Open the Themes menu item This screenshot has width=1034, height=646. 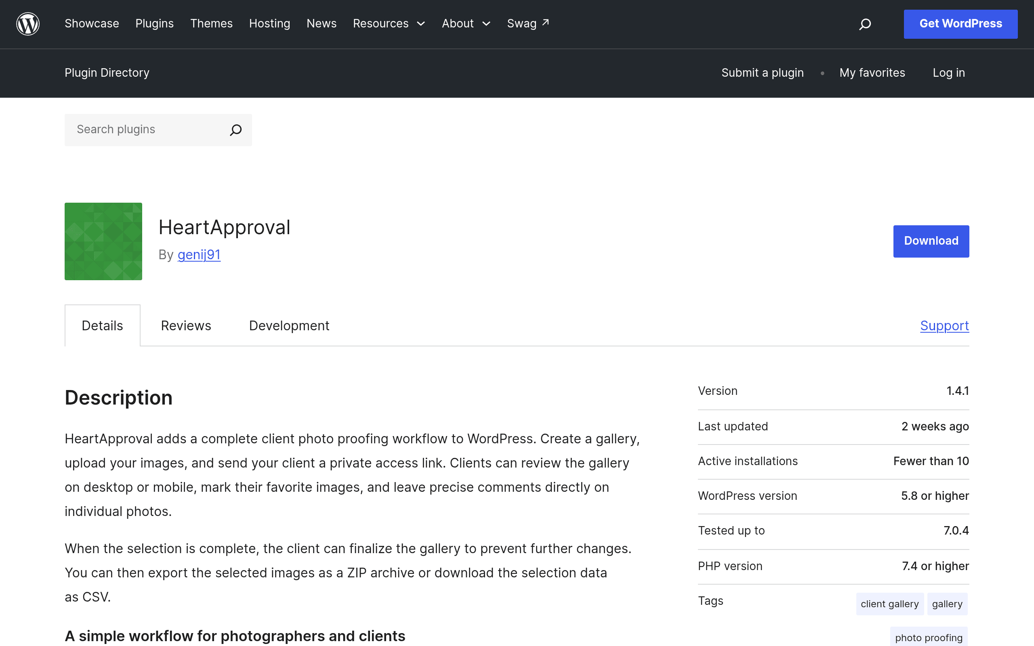click(212, 23)
